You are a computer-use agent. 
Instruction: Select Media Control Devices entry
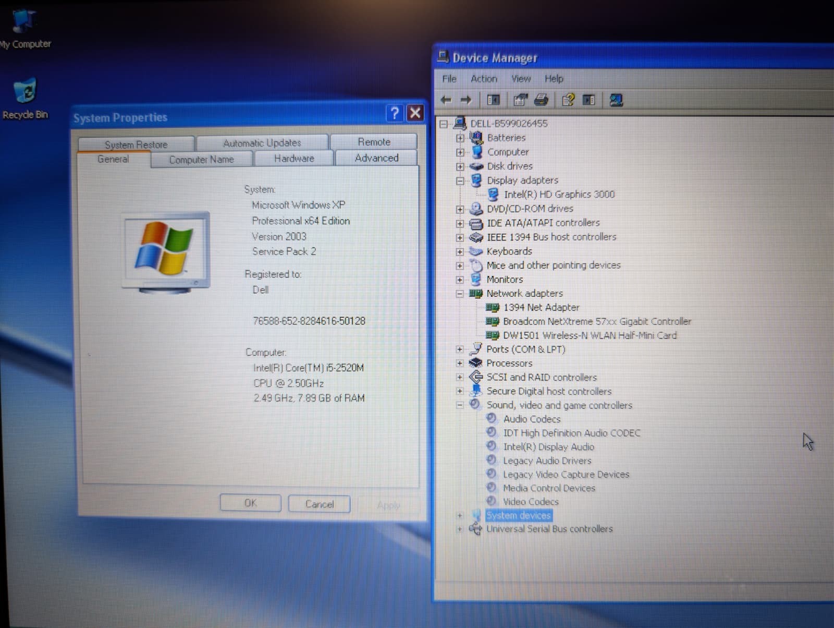pyautogui.click(x=549, y=488)
